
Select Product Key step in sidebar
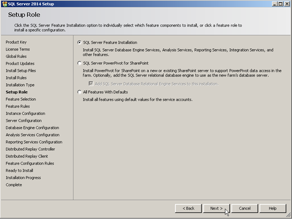coord(16,42)
